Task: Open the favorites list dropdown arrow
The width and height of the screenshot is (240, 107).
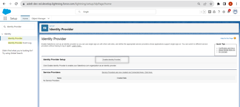Action: pyautogui.click(x=204, y=12)
